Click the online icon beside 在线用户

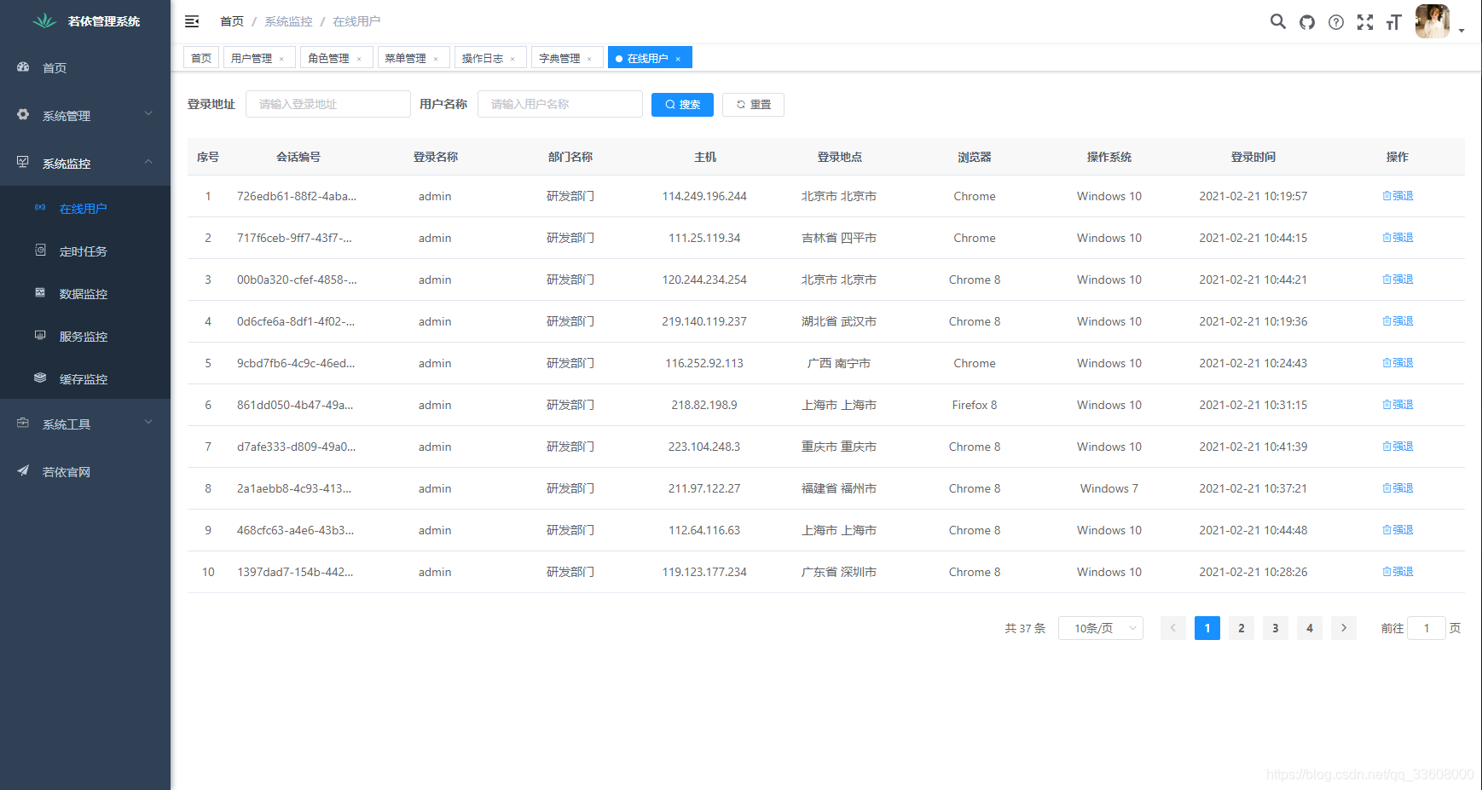tap(40, 207)
